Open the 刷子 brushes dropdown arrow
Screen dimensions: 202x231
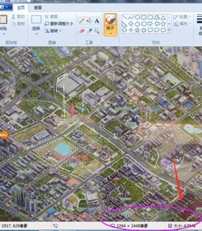tap(110, 34)
